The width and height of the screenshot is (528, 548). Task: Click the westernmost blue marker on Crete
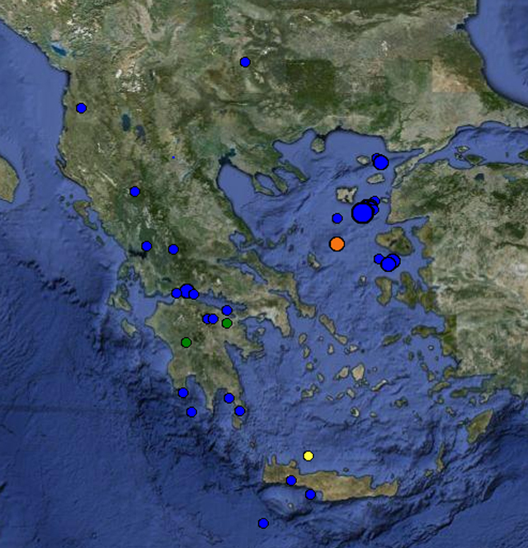pos(290,480)
